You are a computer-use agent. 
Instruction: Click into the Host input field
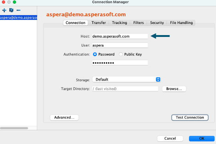click(120, 37)
